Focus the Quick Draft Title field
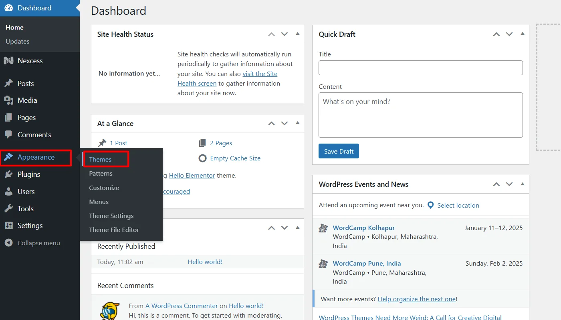The image size is (561, 320). (421, 68)
